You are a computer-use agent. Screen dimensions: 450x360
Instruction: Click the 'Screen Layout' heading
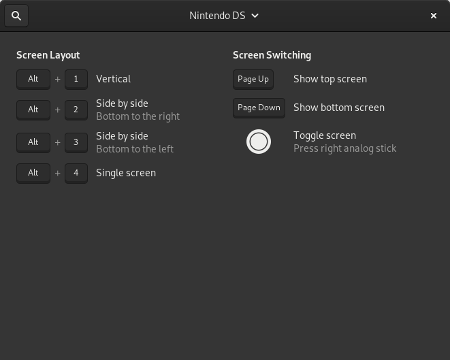pyautogui.click(x=48, y=55)
